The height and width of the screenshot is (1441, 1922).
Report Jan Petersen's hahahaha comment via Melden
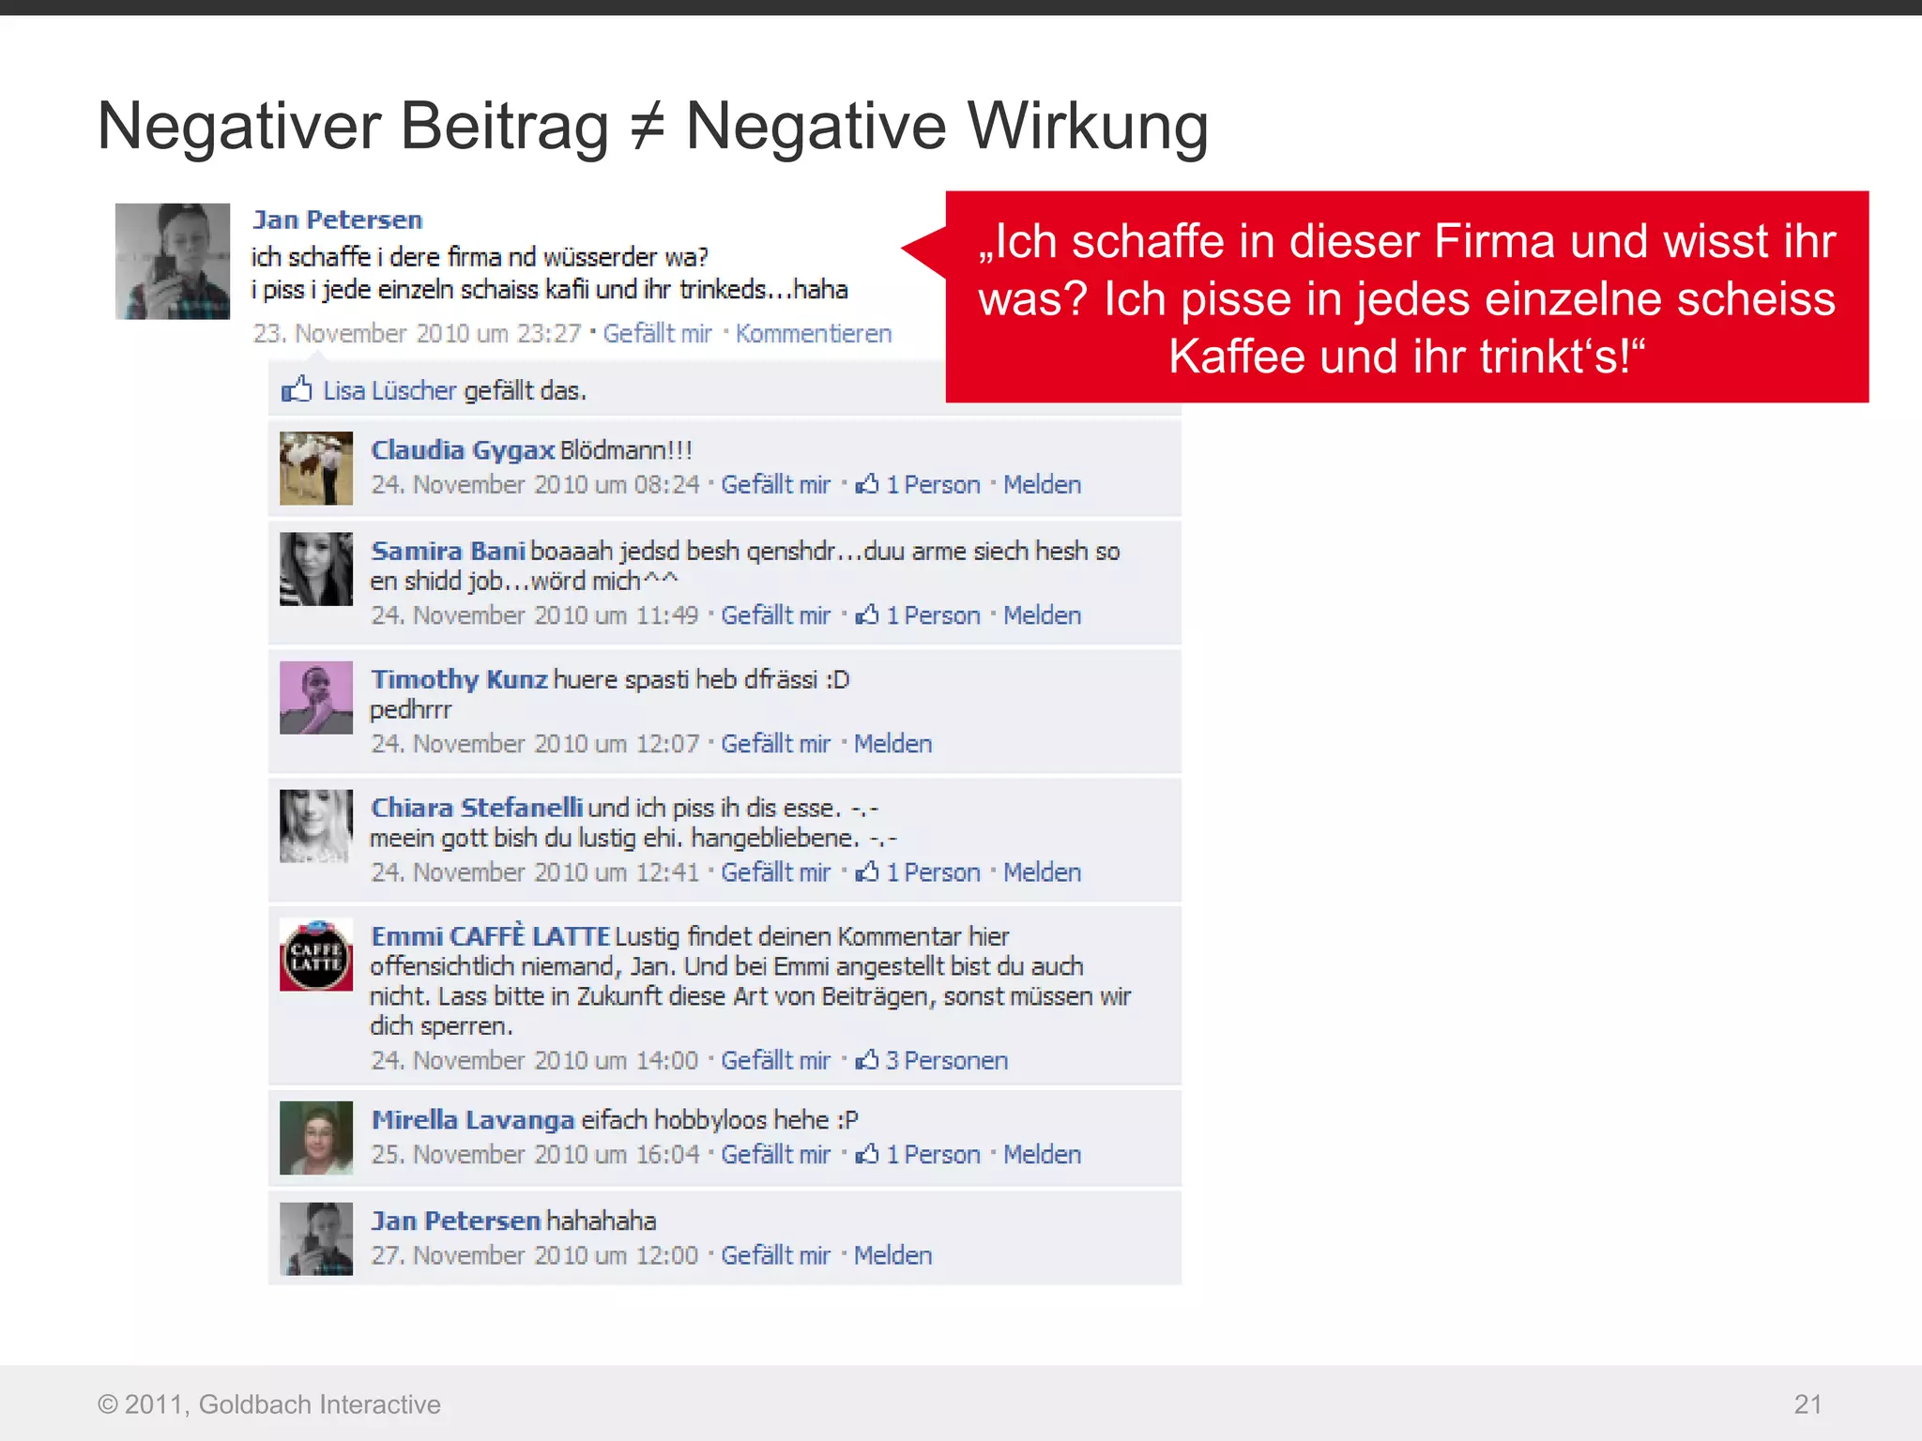pyautogui.click(x=892, y=1255)
